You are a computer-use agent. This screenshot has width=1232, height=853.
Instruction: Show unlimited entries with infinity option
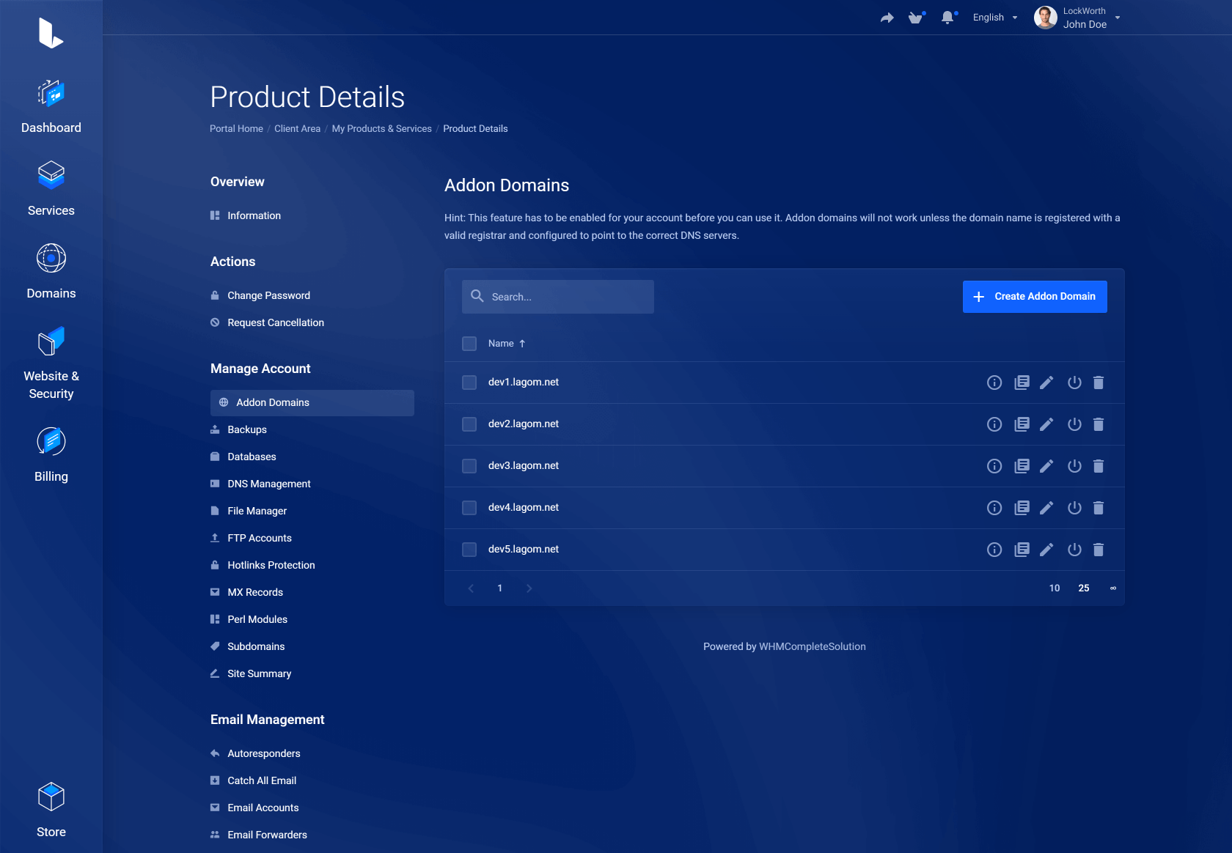click(x=1113, y=588)
